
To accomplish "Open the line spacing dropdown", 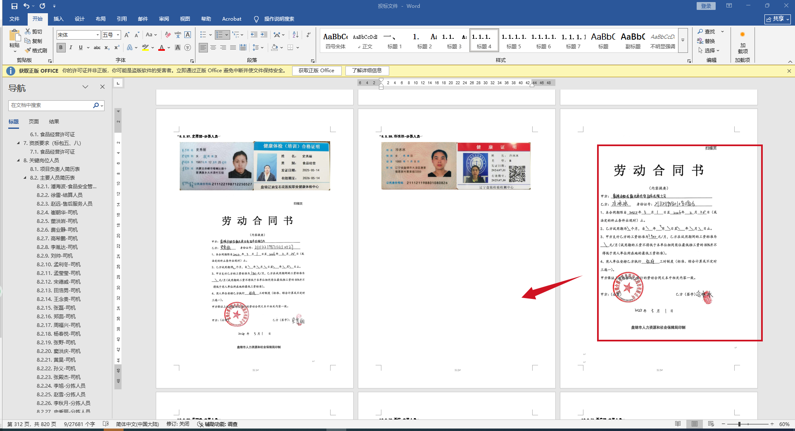I will tap(258, 47).
